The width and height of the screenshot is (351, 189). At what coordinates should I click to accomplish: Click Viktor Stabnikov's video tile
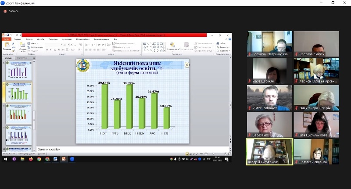pos(269,98)
